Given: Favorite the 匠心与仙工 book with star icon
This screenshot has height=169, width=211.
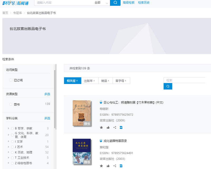Looking at the screenshot, I should tap(101, 127).
